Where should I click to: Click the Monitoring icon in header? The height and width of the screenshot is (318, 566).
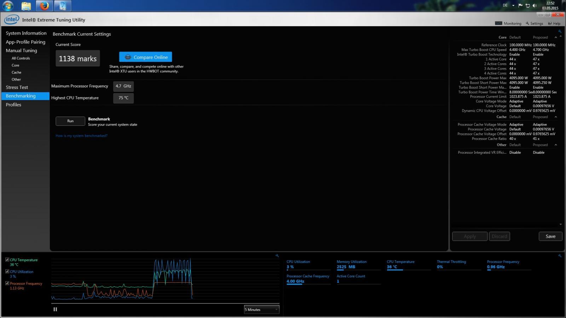[498, 23]
